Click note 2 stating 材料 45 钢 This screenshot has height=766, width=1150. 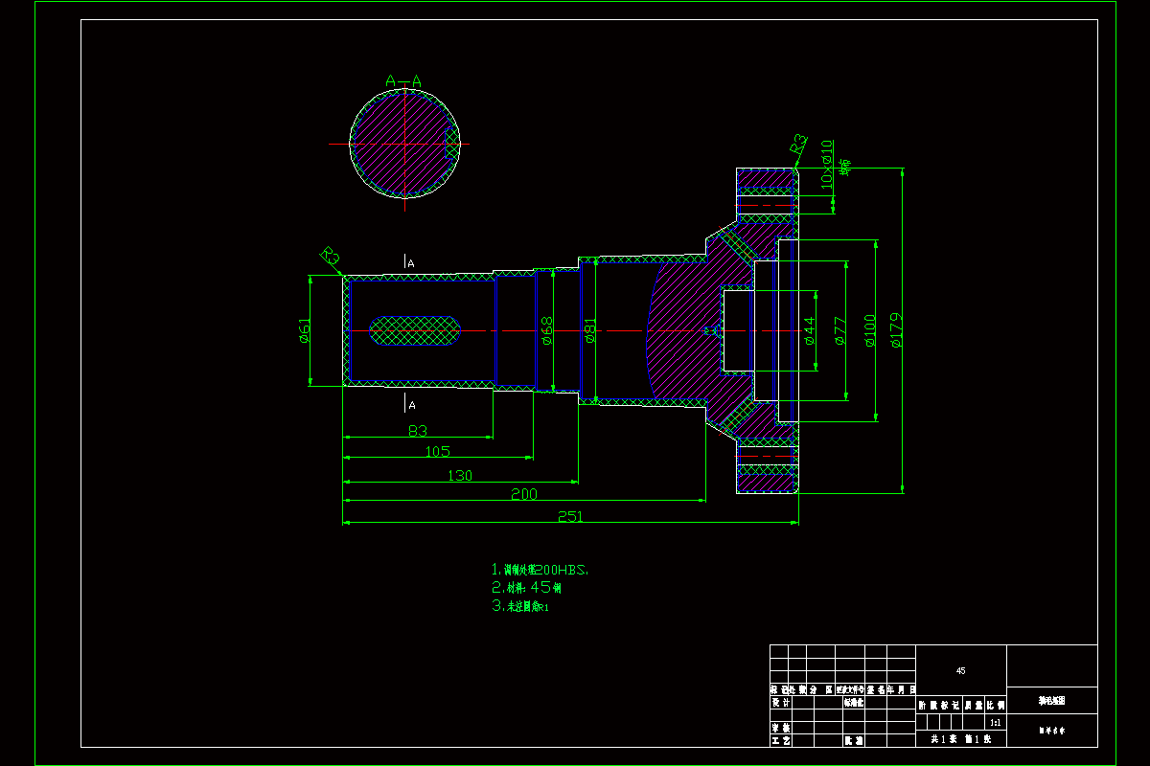pyautogui.click(x=526, y=587)
